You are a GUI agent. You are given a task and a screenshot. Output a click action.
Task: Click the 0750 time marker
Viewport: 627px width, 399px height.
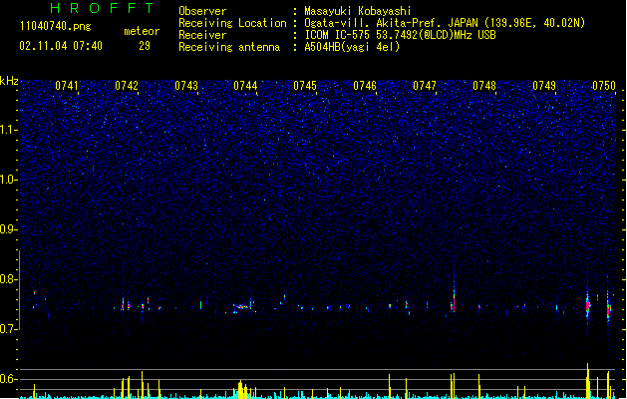click(604, 86)
